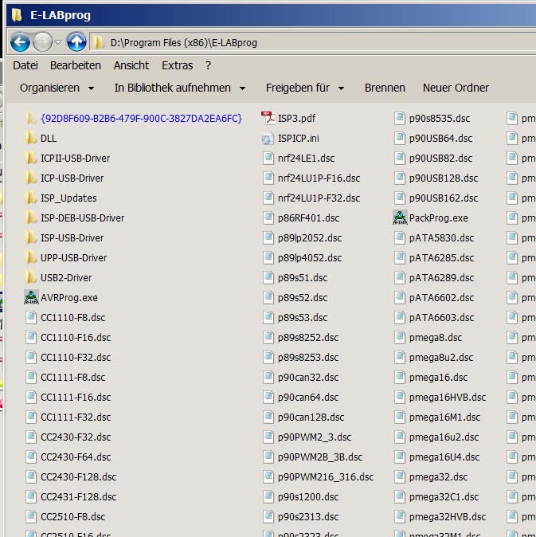This screenshot has width=536, height=537.
Task: Select file name nrf24LU1P-F32.dsc
Action: (x=319, y=198)
